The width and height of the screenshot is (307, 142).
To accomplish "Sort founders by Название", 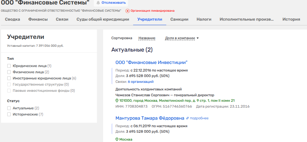I will pyautogui.click(x=147, y=38).
